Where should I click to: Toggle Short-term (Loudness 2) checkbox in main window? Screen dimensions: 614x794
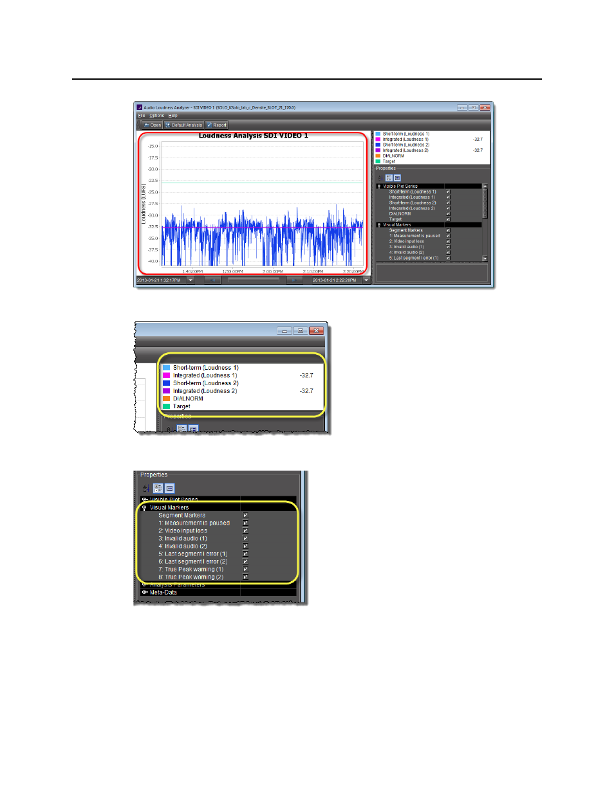[x=448, y=203]
